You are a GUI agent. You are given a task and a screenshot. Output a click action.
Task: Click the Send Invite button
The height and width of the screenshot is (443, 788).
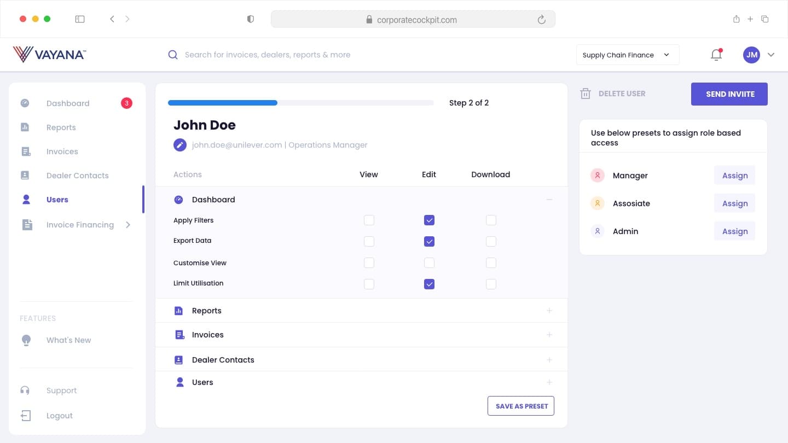(729, 94)
